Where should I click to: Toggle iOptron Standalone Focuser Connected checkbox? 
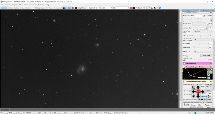(203, 103)
